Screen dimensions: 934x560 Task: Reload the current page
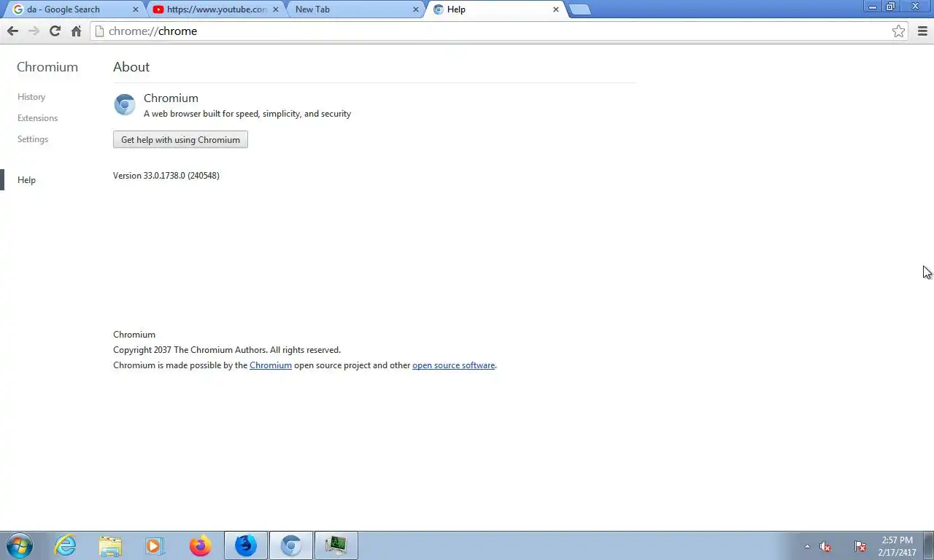click(x=55, y=31)
